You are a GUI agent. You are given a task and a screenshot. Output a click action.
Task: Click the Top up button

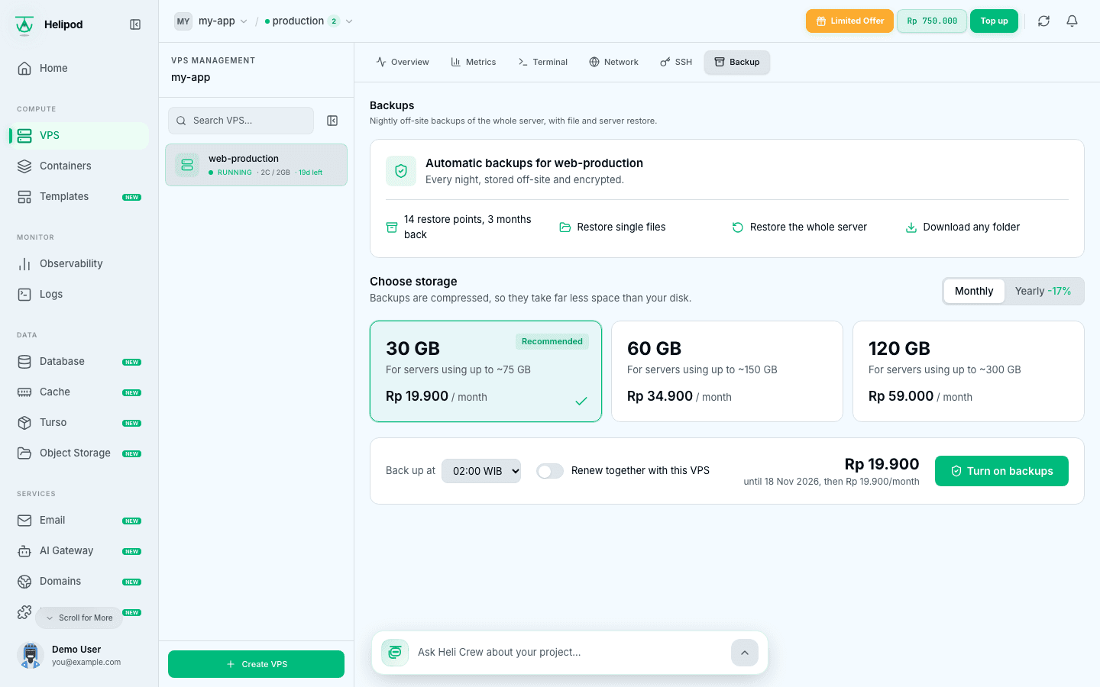coord(994,21)
